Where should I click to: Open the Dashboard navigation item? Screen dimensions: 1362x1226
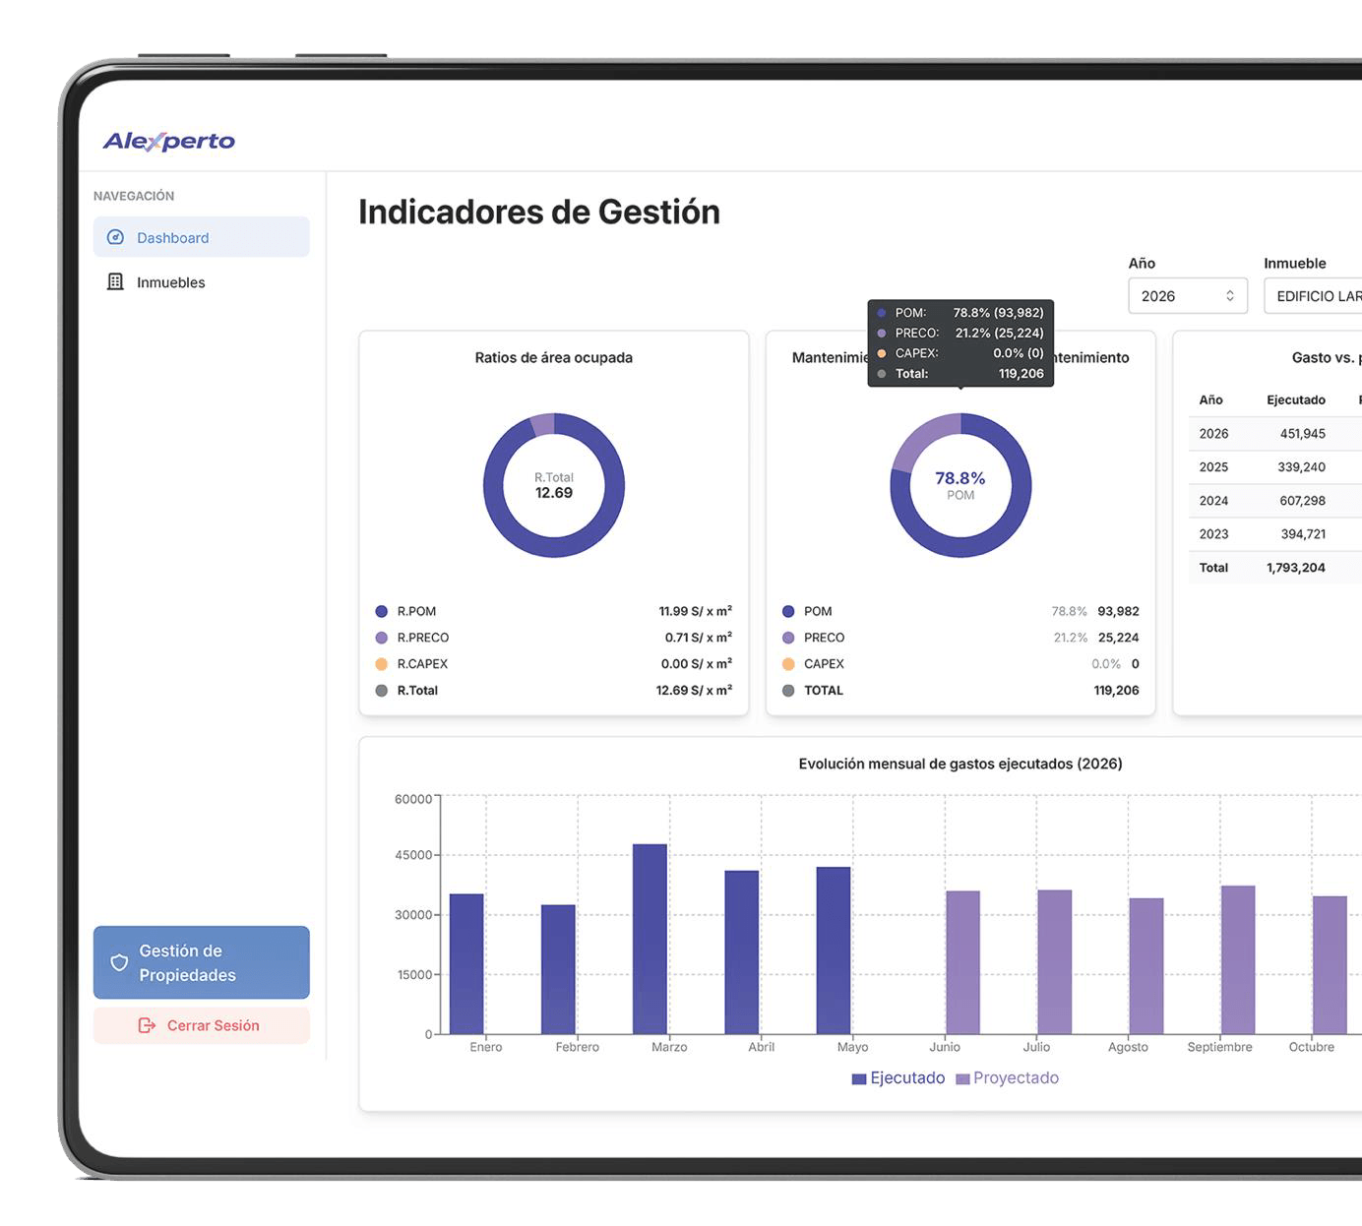tap(201, 237)
